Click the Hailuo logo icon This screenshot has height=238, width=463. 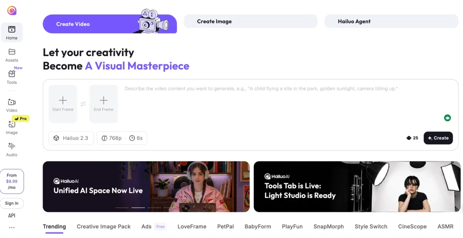(x=12, y=11)
